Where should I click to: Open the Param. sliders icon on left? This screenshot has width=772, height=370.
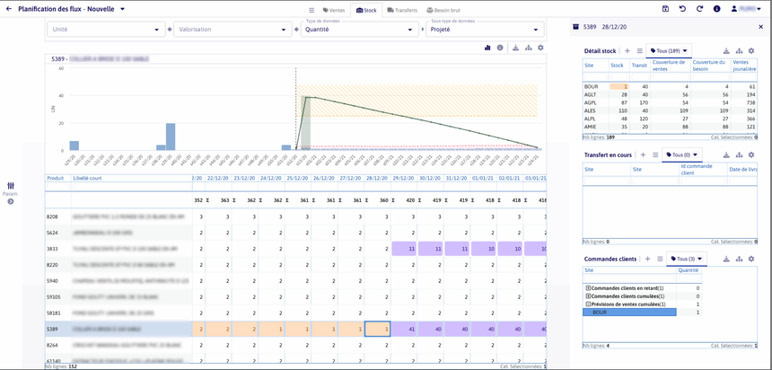[11, 186]
